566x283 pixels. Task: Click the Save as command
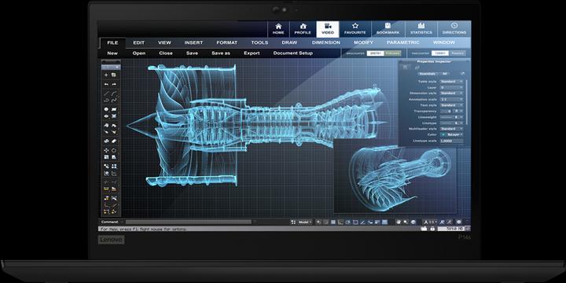pos(221,53)
